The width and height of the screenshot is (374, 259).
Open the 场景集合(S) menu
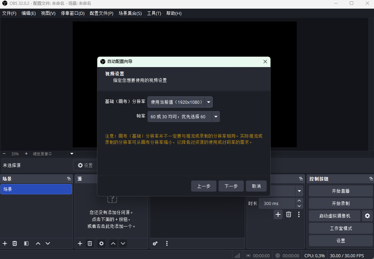coord(130,13)
